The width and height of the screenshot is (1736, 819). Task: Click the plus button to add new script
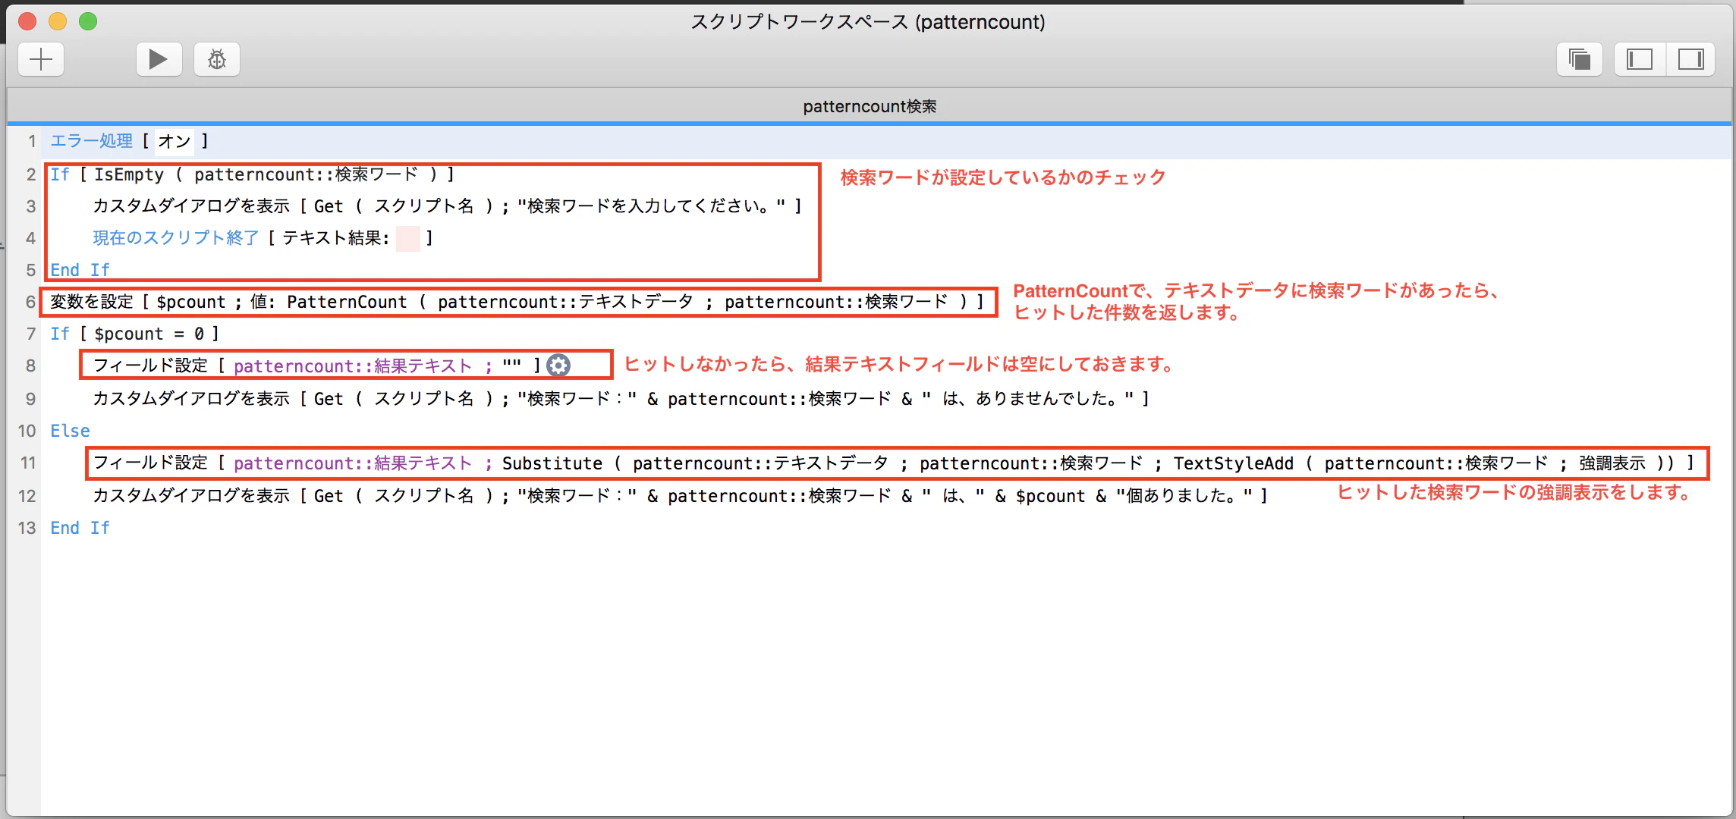[x=41, y=59]
